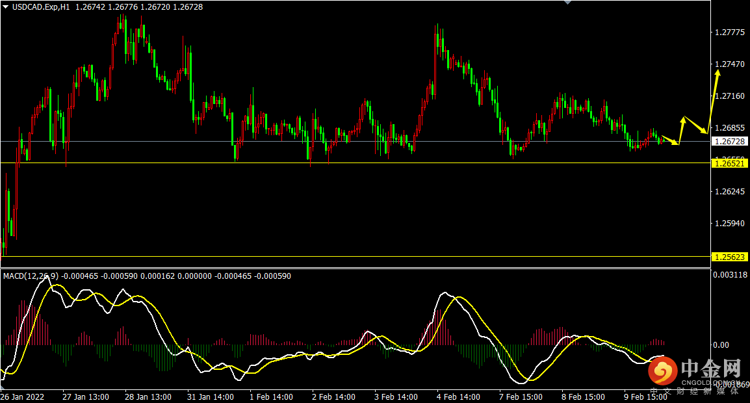This screenshot has height=403, width=750.
Task: Click the current price label 1.26728
Action: 730,141
